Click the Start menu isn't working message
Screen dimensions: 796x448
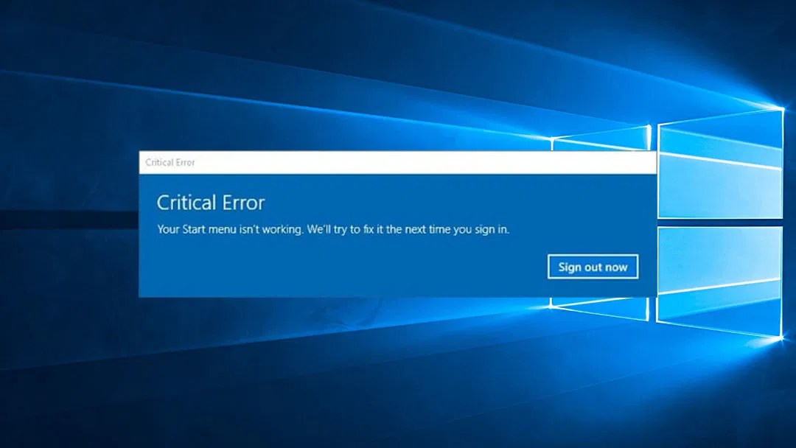[x=333, y=229]
